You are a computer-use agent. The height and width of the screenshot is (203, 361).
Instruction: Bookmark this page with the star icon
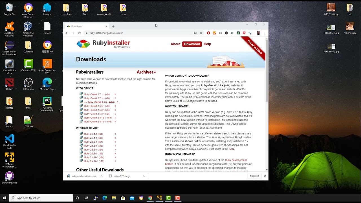(x=201, y=33)
